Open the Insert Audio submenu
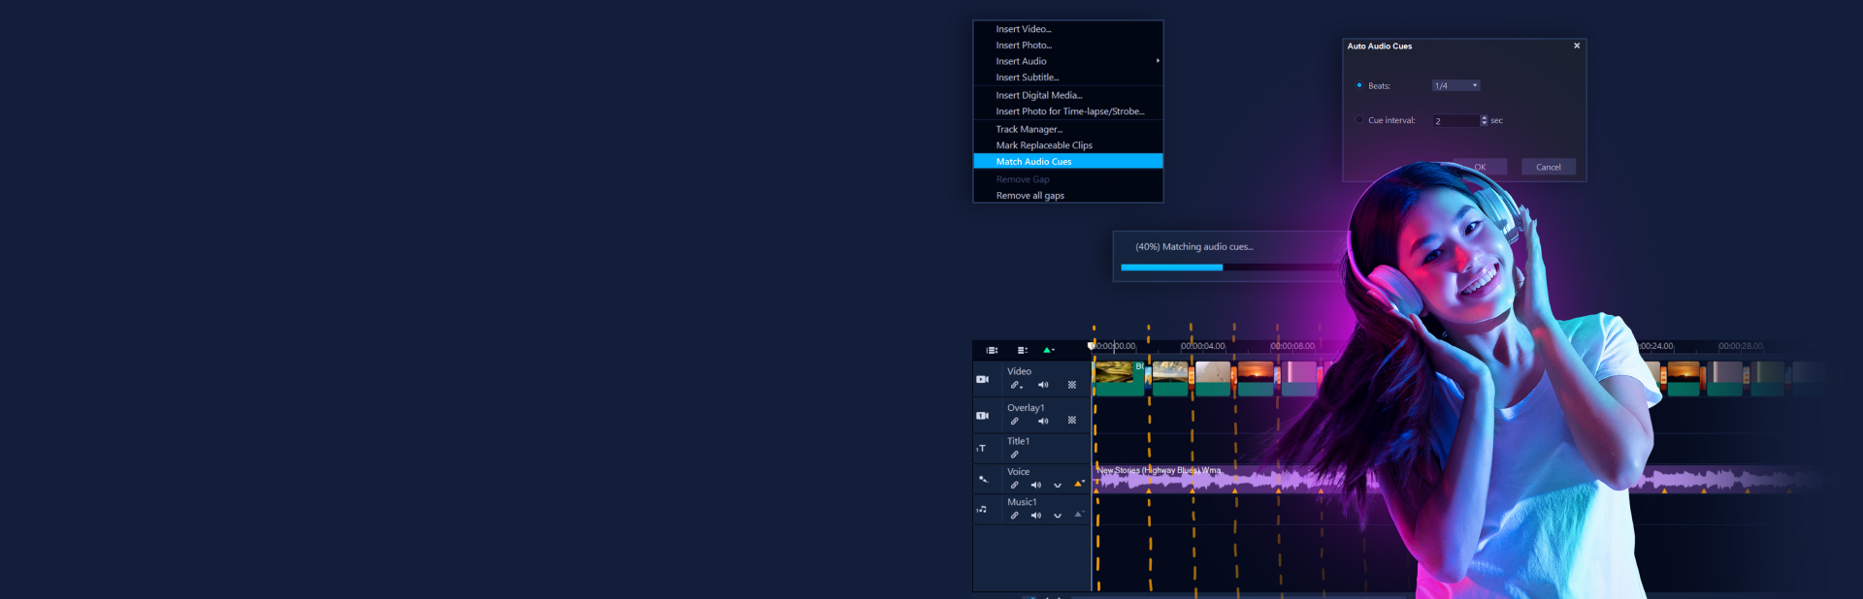The image size is (1863, 599). click(x=1068, y=61)
